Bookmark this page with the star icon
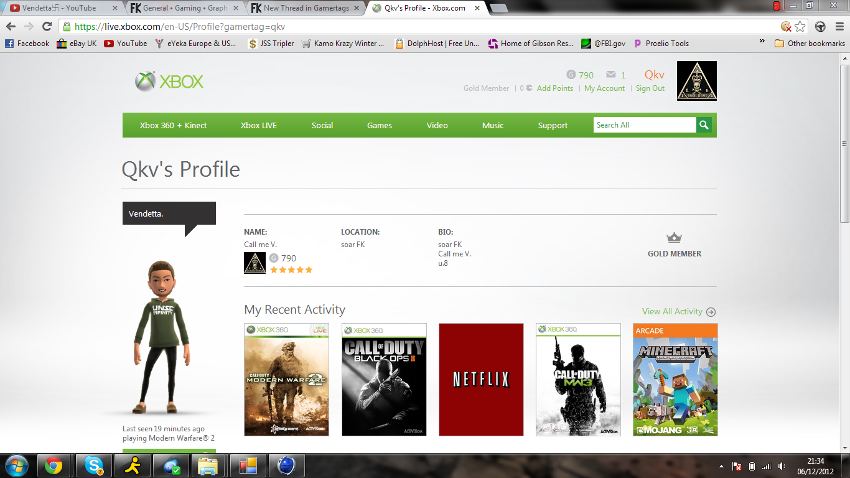This screenshot has height=478, width=850. (x=800, y=27)
